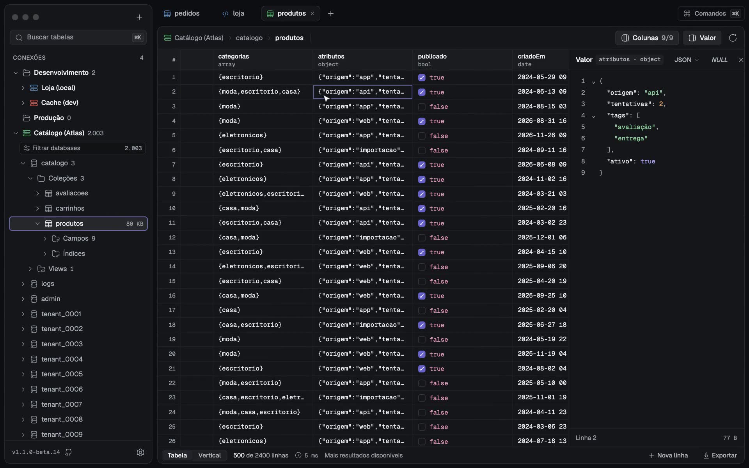Image resolution: width=749 pixels, height=468 pixels.
Task: Collapse the tags array in JSON viewer
Action: (x=594, y=116)
